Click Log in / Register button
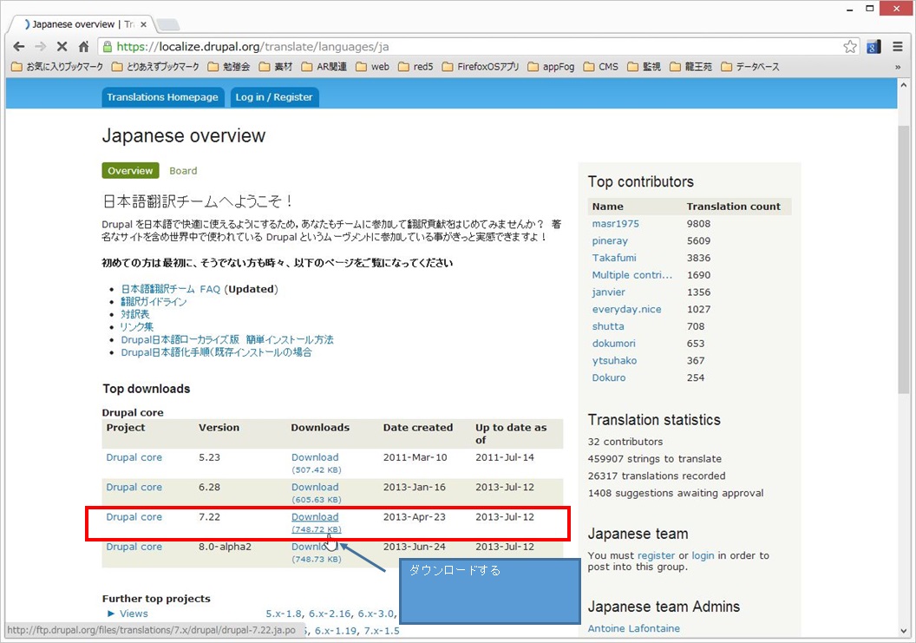The width and height of the screenshot is (916, 643). coord(274,97)
